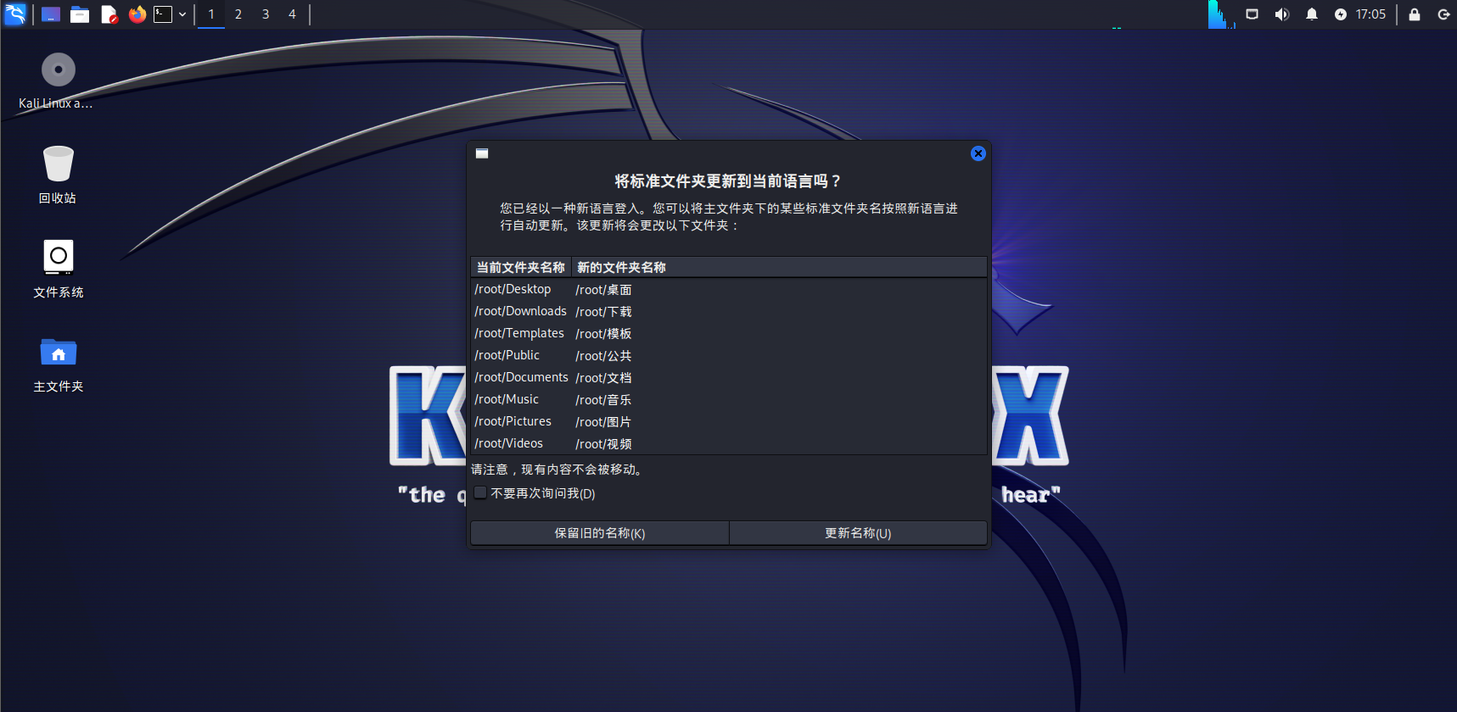Click the /root/图片 new name cell

click(x=603, y=422)
